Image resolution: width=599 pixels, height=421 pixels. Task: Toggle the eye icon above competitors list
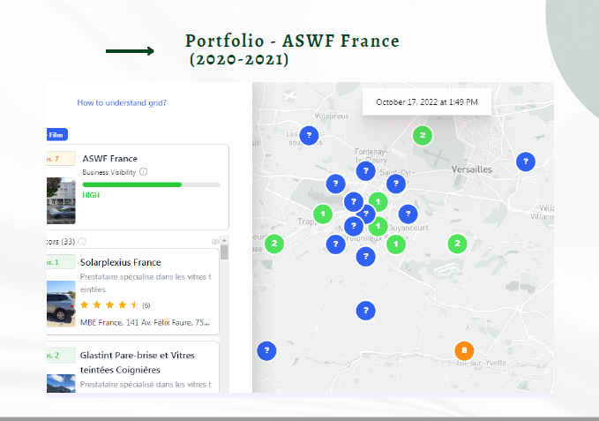(x=214, y=242)
